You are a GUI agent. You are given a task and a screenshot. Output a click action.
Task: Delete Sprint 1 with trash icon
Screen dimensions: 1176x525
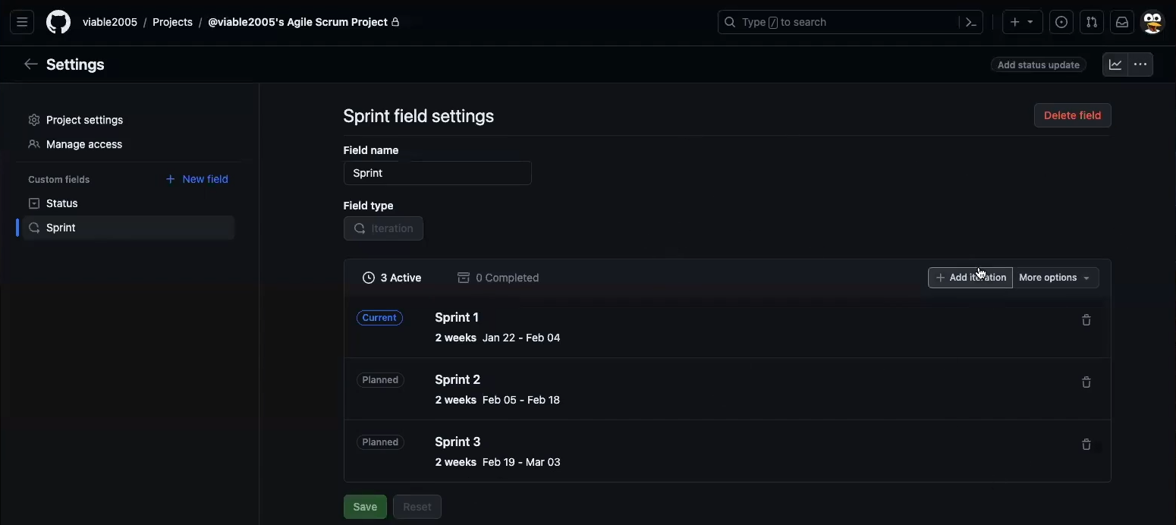click(x=1086, y=320)
